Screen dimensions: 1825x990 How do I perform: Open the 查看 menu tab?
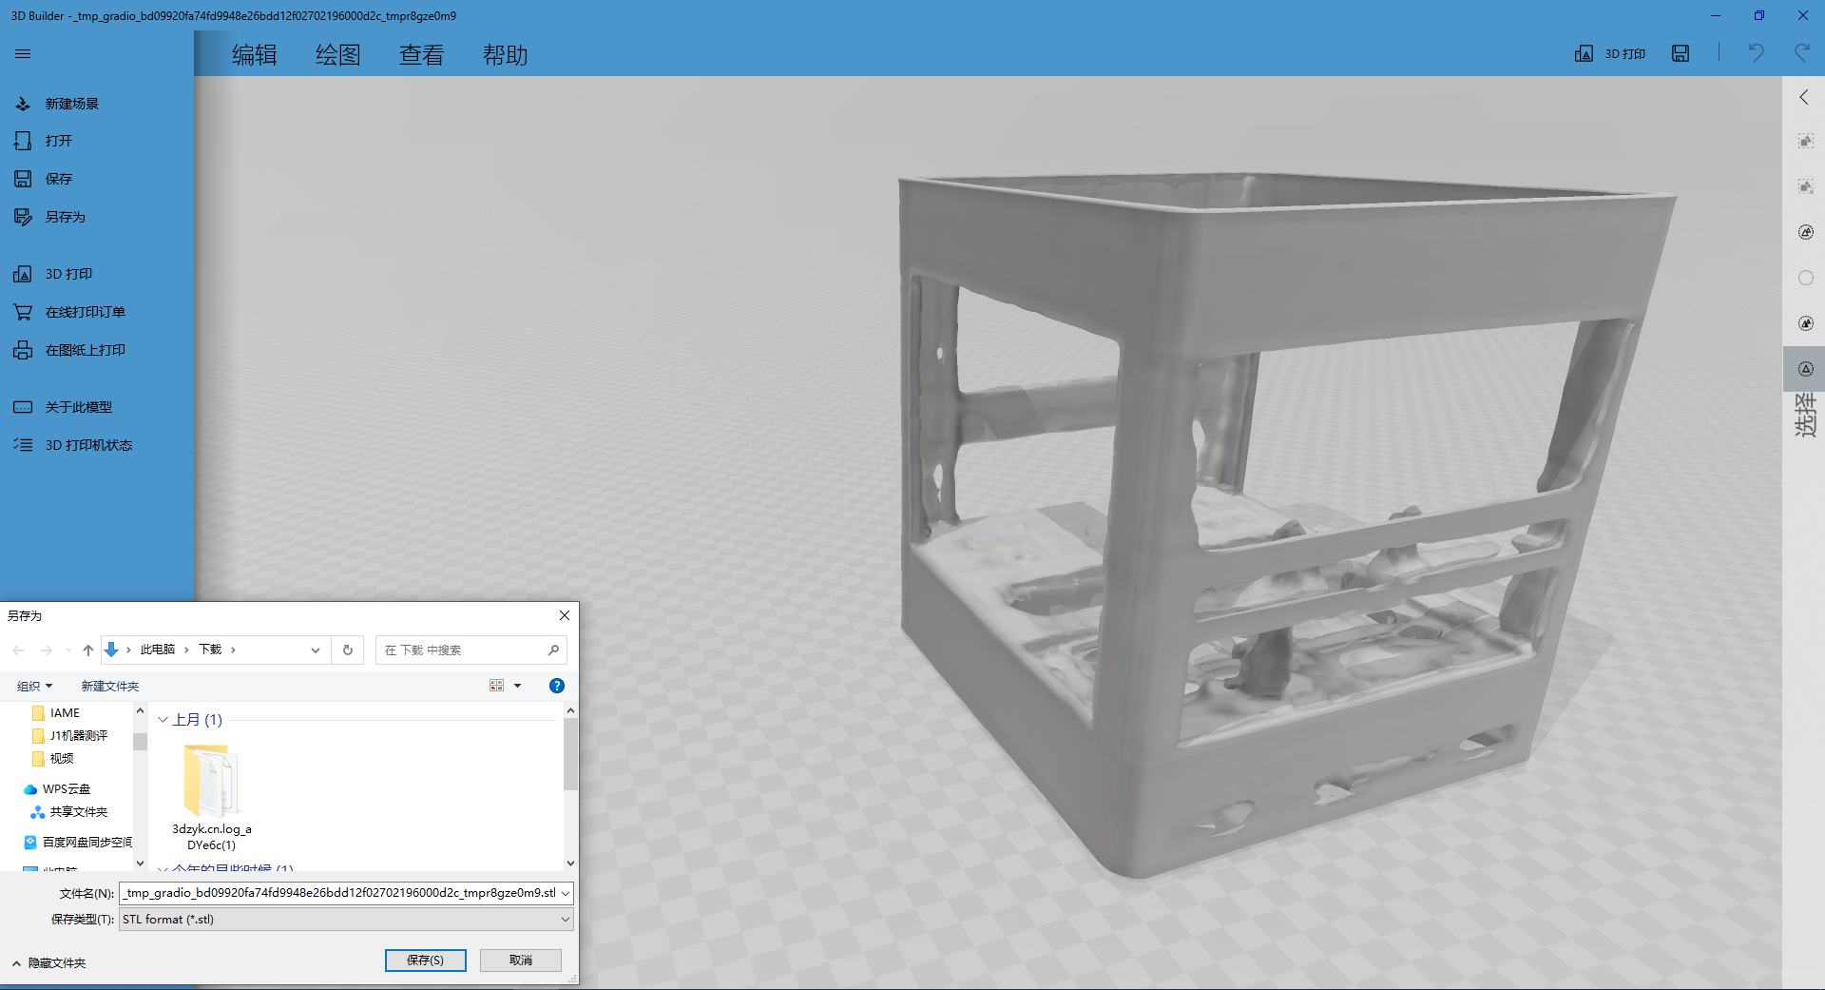(x=422, y=55)
